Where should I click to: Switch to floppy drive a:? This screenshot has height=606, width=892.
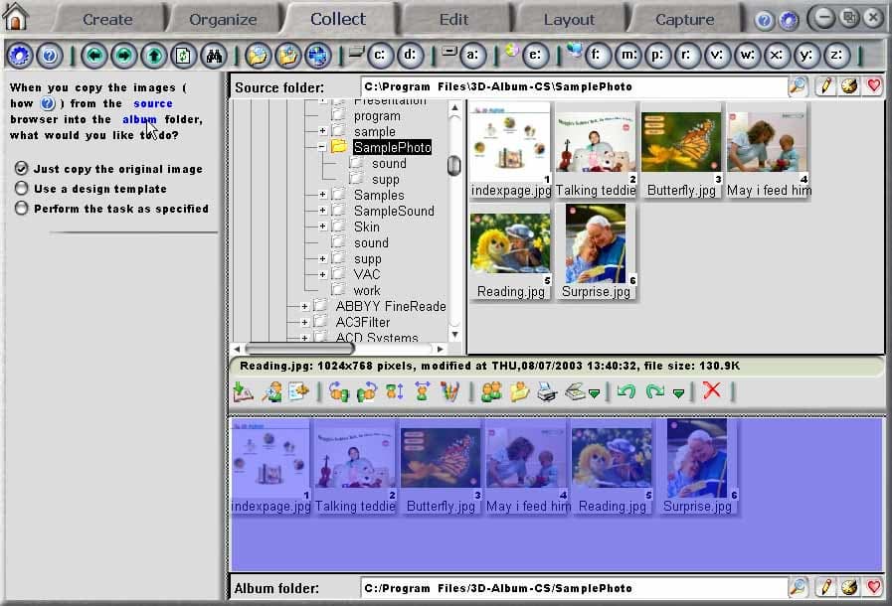coord(472,56)
